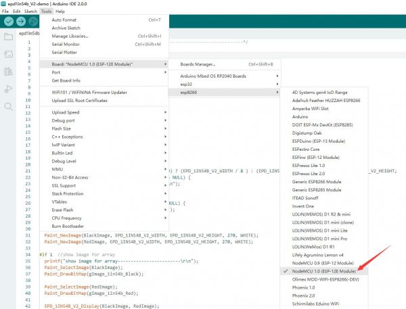Expand the MMU submenu
Viewport: 406px width, 309px height.
[104, 169]
